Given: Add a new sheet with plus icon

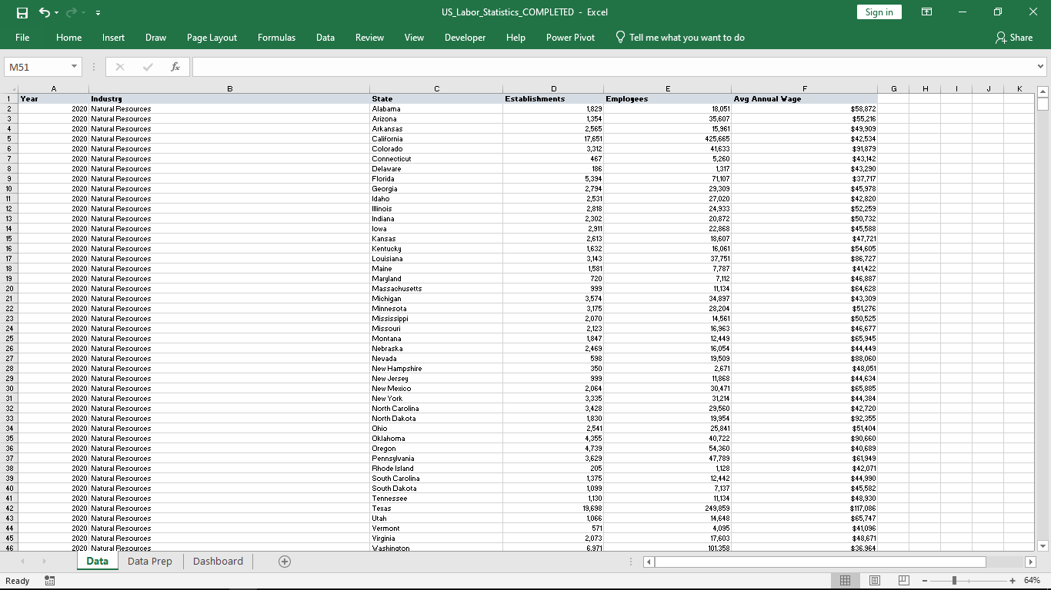Looking at the screenshot, I should click(285, 562).
